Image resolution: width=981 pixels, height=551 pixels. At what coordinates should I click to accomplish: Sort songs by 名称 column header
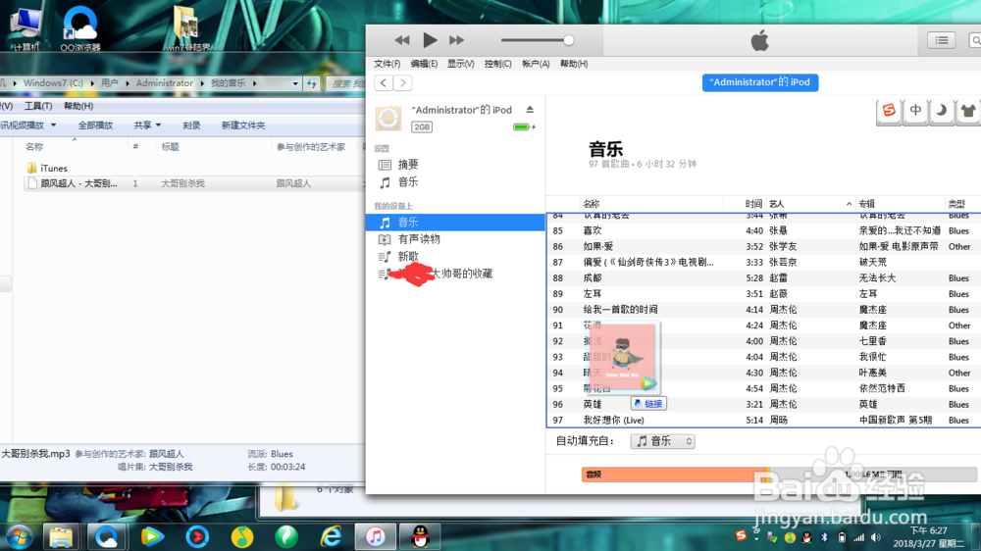[650, 204]
